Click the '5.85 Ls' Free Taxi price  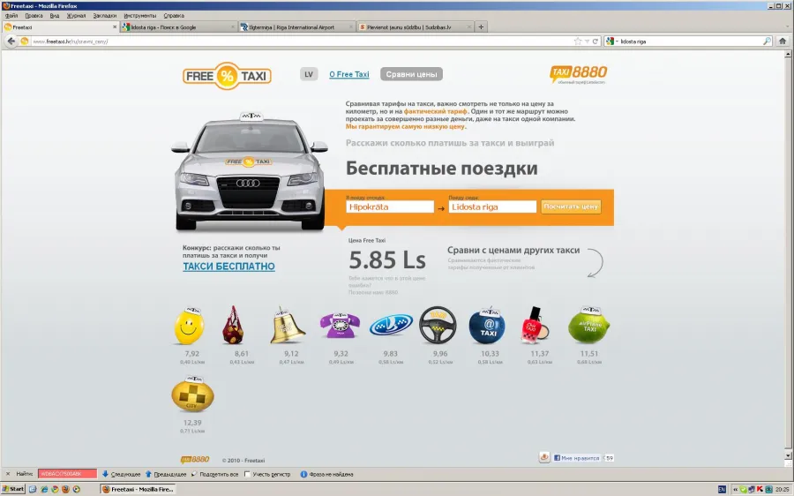tap(387, 259)
